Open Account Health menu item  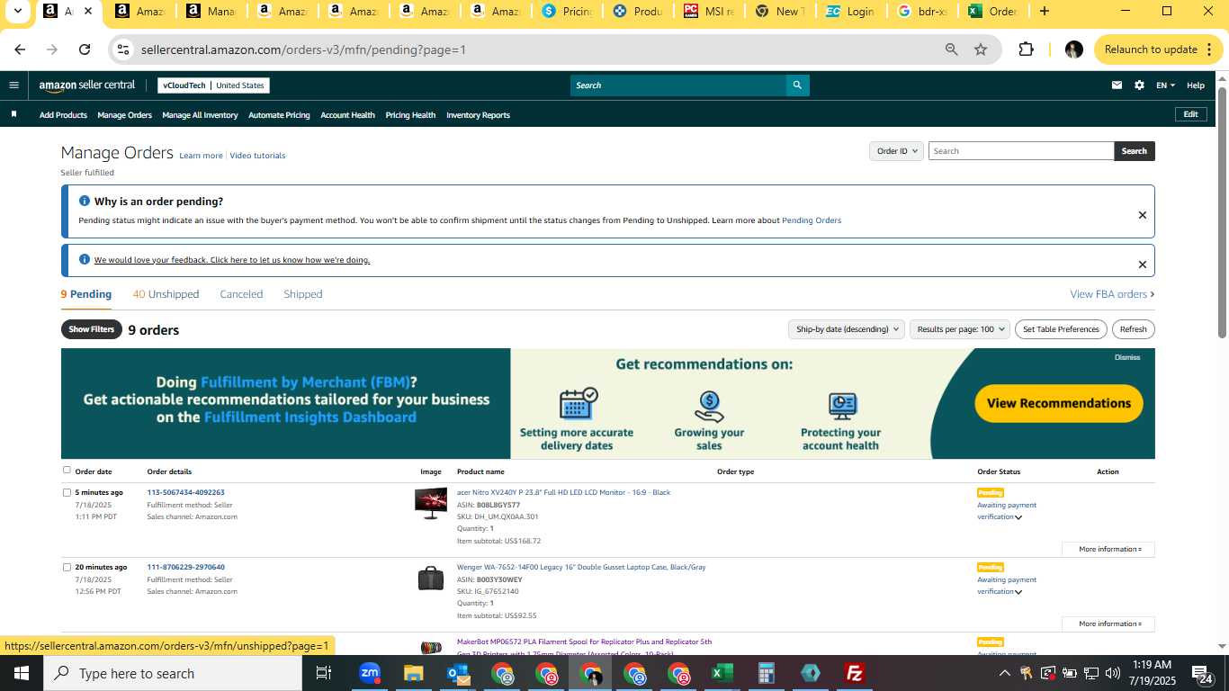point(347,115)
